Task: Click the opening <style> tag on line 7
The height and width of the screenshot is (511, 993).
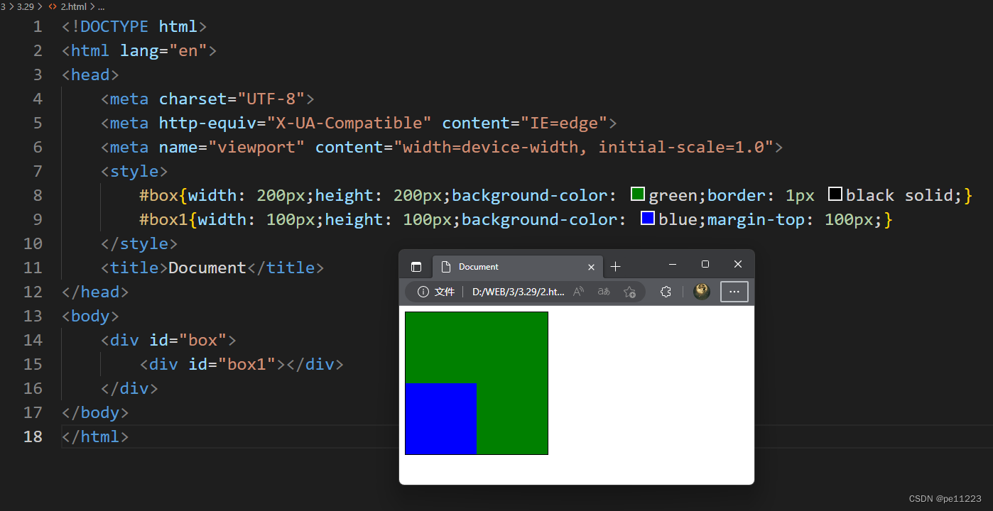Action: click(134, 171)
